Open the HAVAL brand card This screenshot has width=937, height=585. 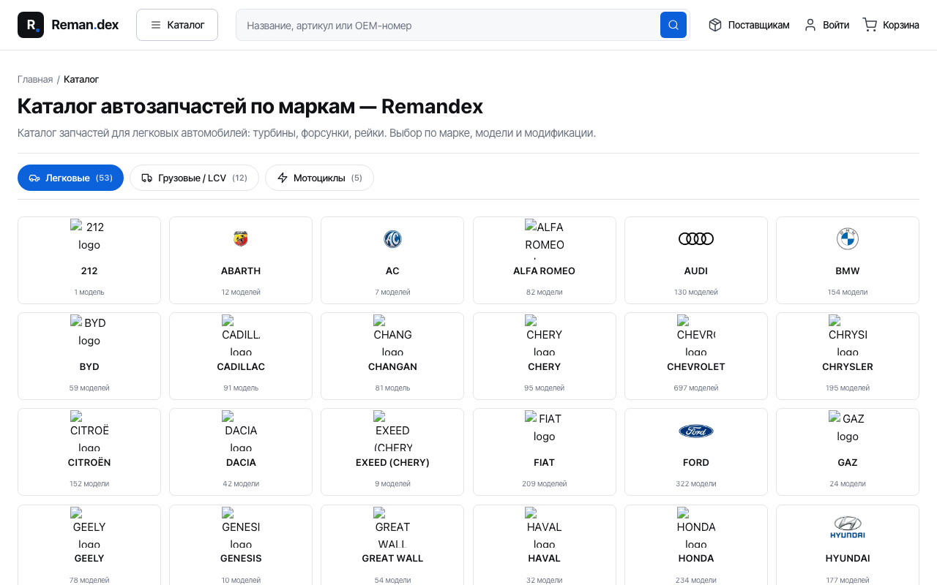point(544,545)
